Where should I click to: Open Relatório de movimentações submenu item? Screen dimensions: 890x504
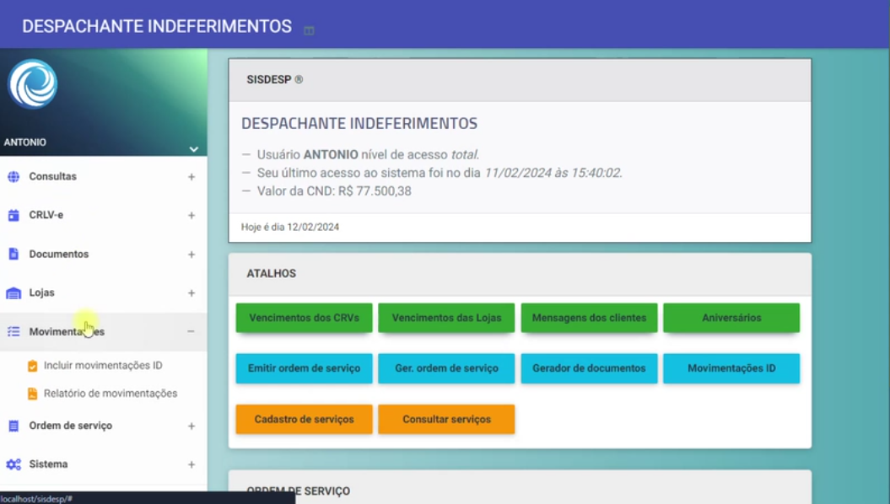tap(110, 394)
